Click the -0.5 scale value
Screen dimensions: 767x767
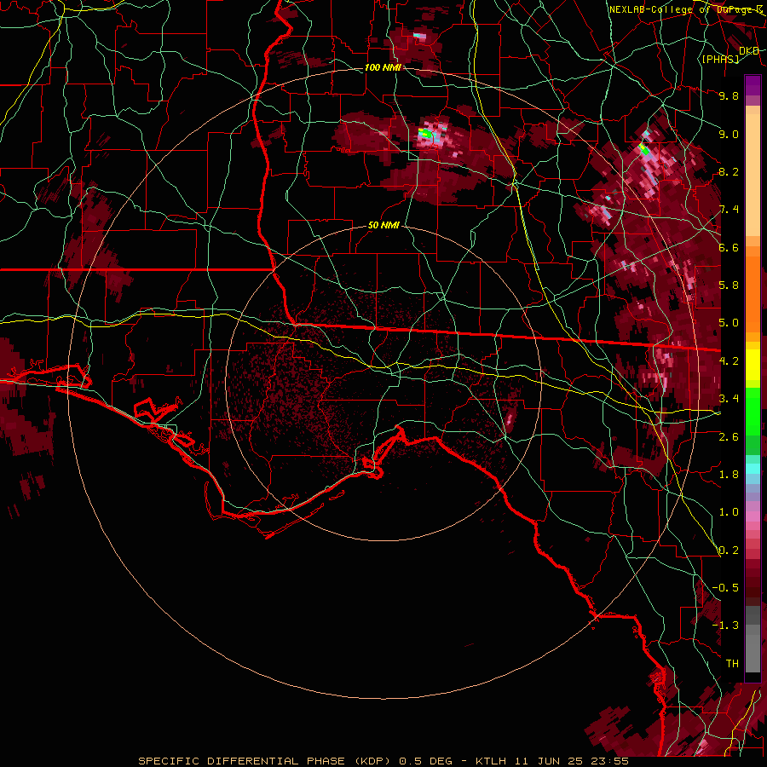tap(725, 588)
